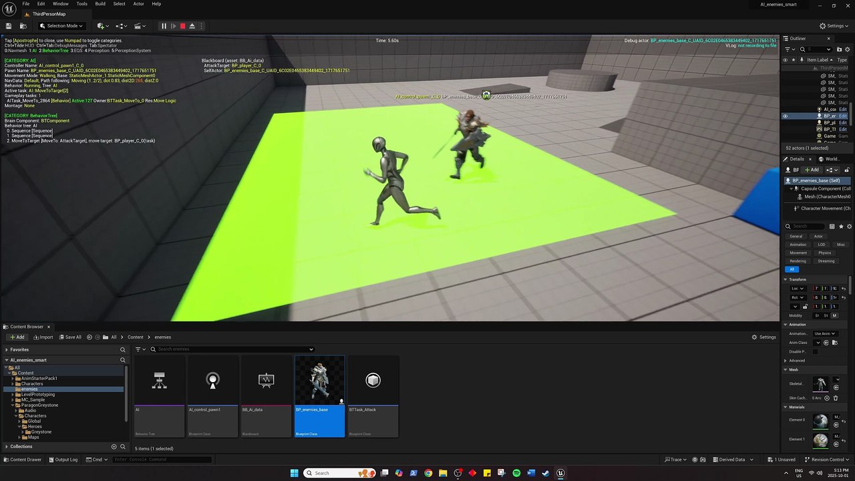Image resolution: width=855 pixels, height=481 pixels.
Task: Select the Physics filter in Details
Action: 825,253
